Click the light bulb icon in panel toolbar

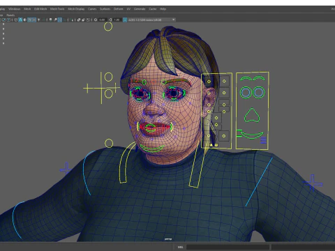click(50, 20)
